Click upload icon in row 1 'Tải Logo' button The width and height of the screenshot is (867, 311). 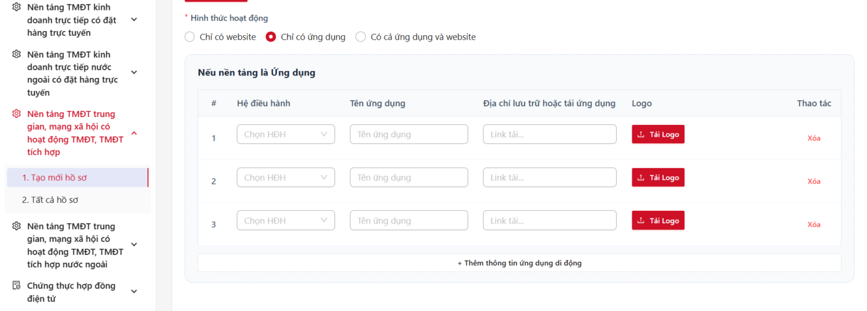641,134
